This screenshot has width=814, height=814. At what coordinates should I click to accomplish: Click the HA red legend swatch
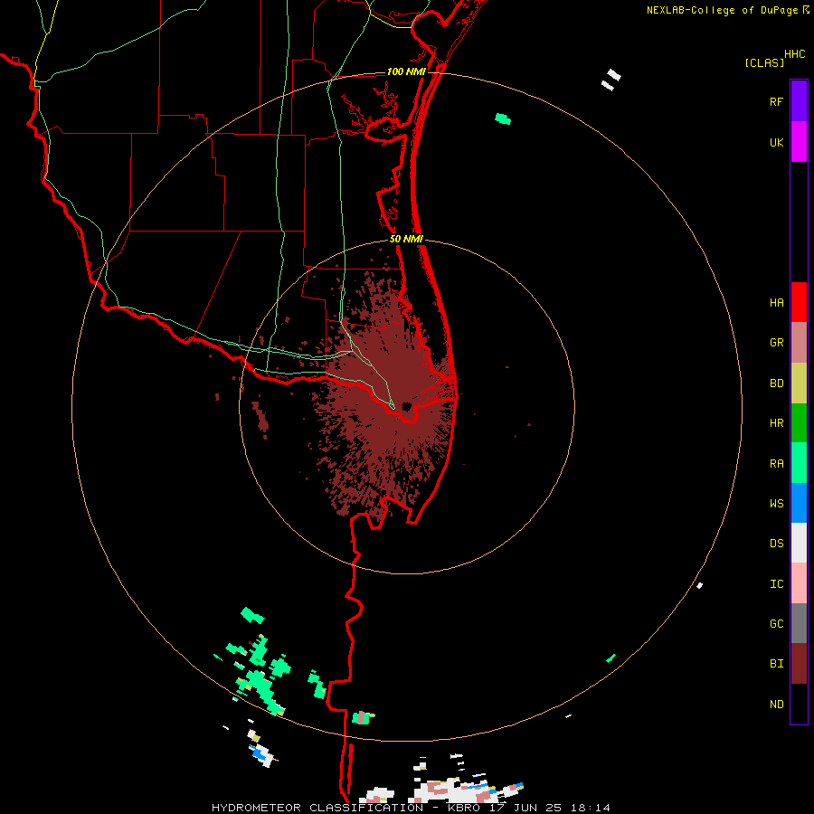pyautogui.click(x=799, y=302)
